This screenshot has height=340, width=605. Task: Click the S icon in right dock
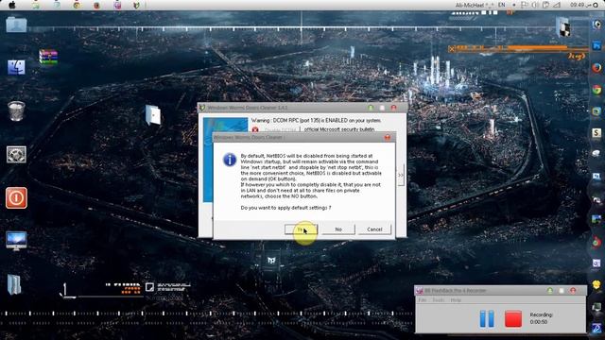click(x=596, y=133)
